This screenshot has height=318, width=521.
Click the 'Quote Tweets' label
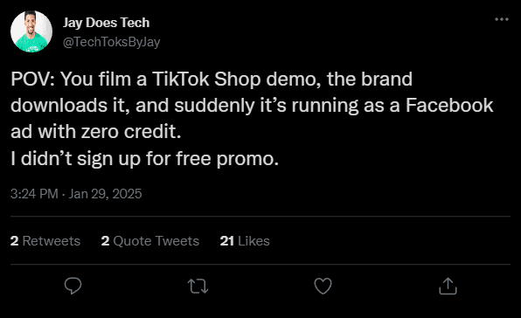[156, 241]
